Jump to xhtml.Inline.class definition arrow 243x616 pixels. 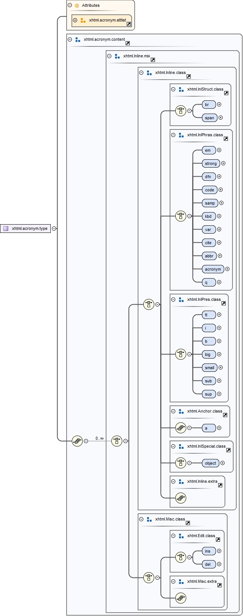point(188,76)
